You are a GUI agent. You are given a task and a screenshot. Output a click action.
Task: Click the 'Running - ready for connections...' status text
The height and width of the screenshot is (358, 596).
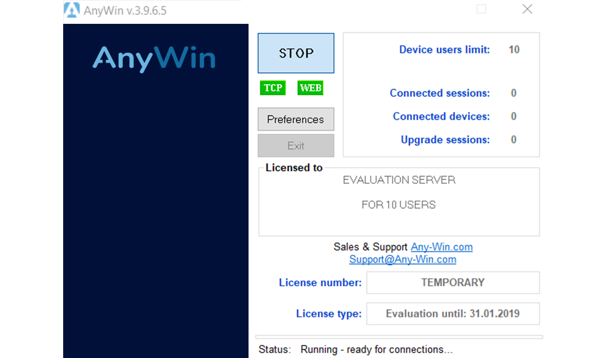click(x=376, y=350)
